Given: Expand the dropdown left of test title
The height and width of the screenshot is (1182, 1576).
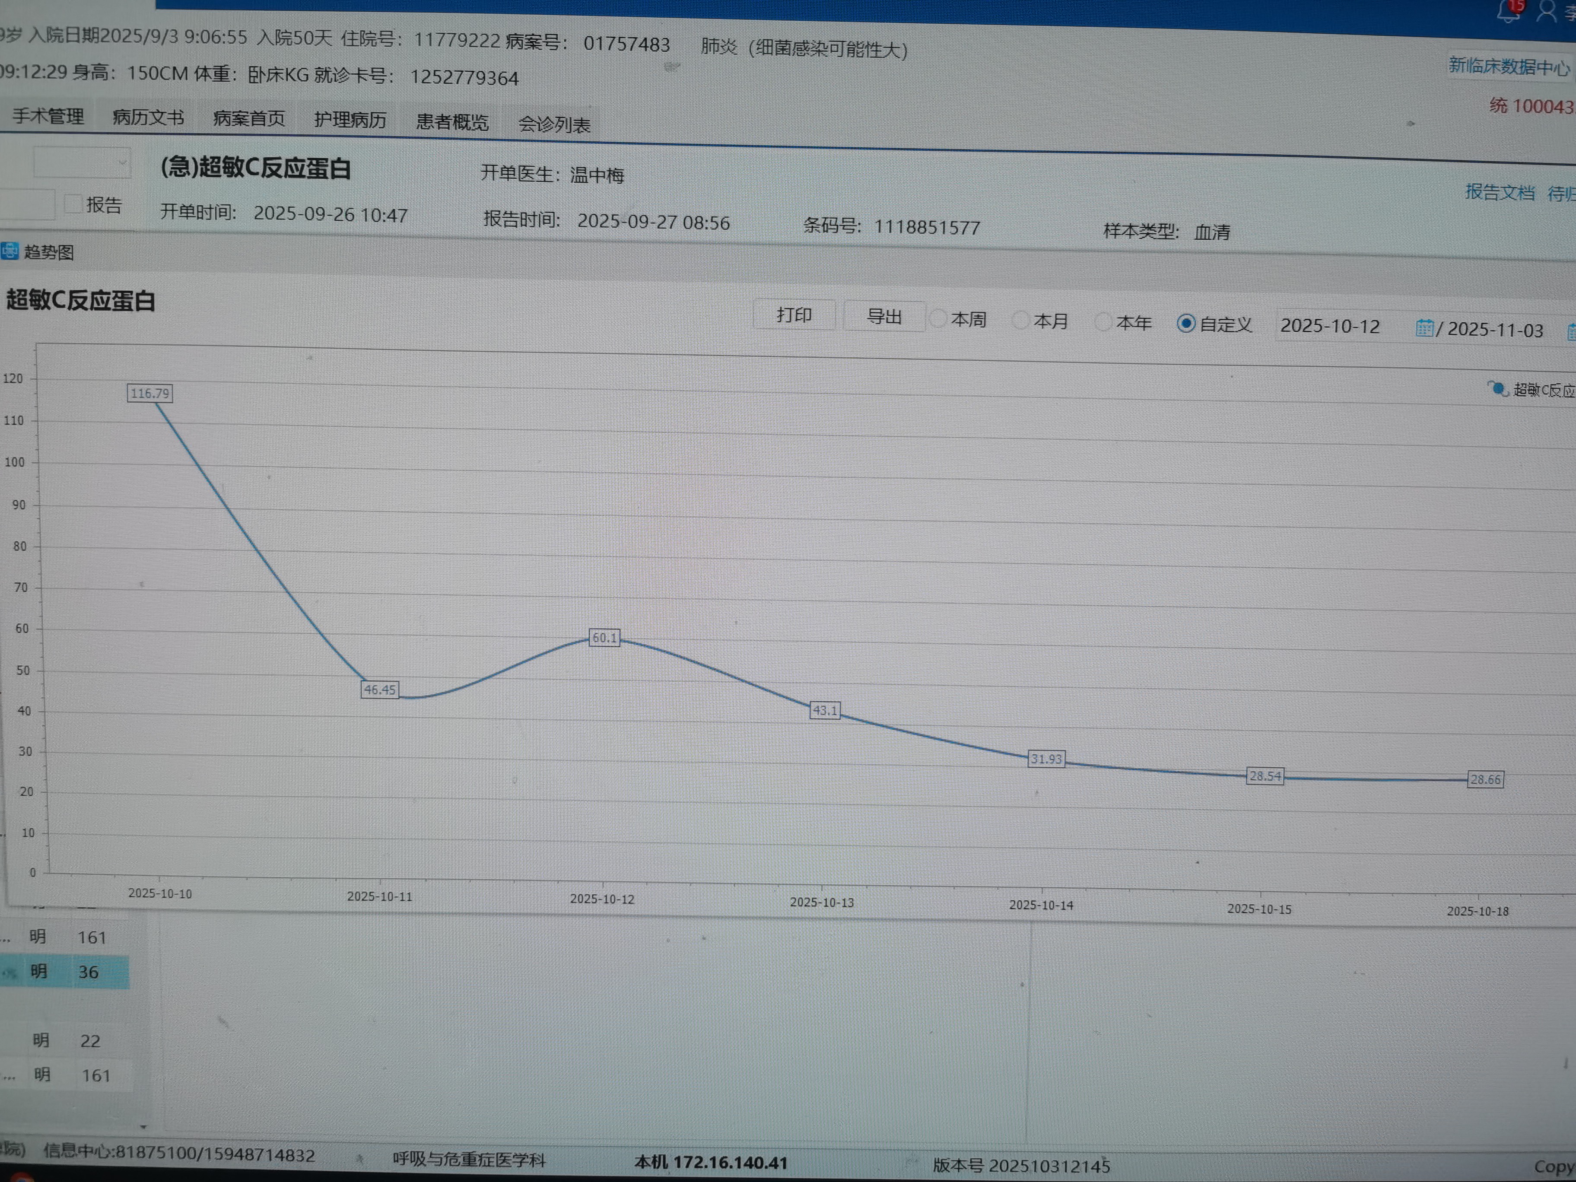Looking at the screenshot, I should [122, 163].
